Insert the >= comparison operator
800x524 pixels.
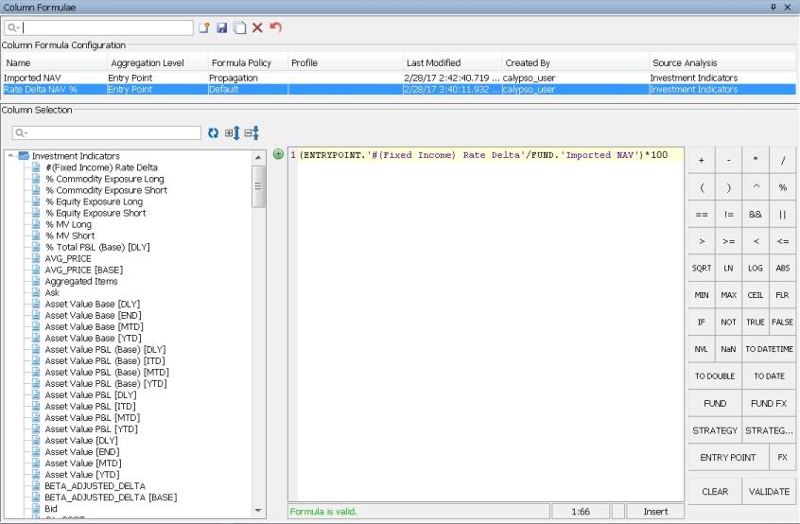coord(728,241)
